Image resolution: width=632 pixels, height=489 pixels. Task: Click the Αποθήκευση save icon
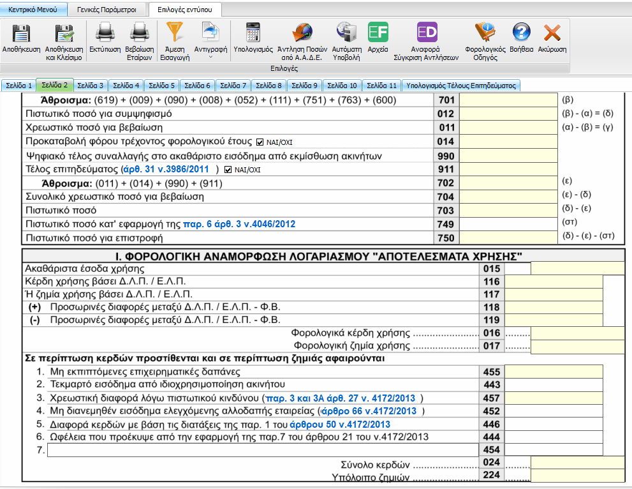click(22, 33)
